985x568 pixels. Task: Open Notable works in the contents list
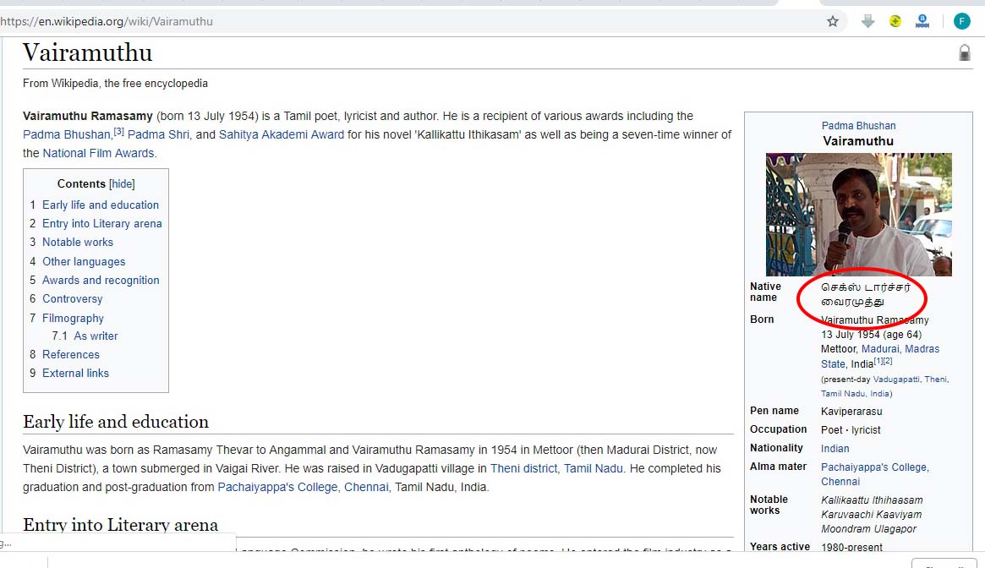tap(78, 242)
